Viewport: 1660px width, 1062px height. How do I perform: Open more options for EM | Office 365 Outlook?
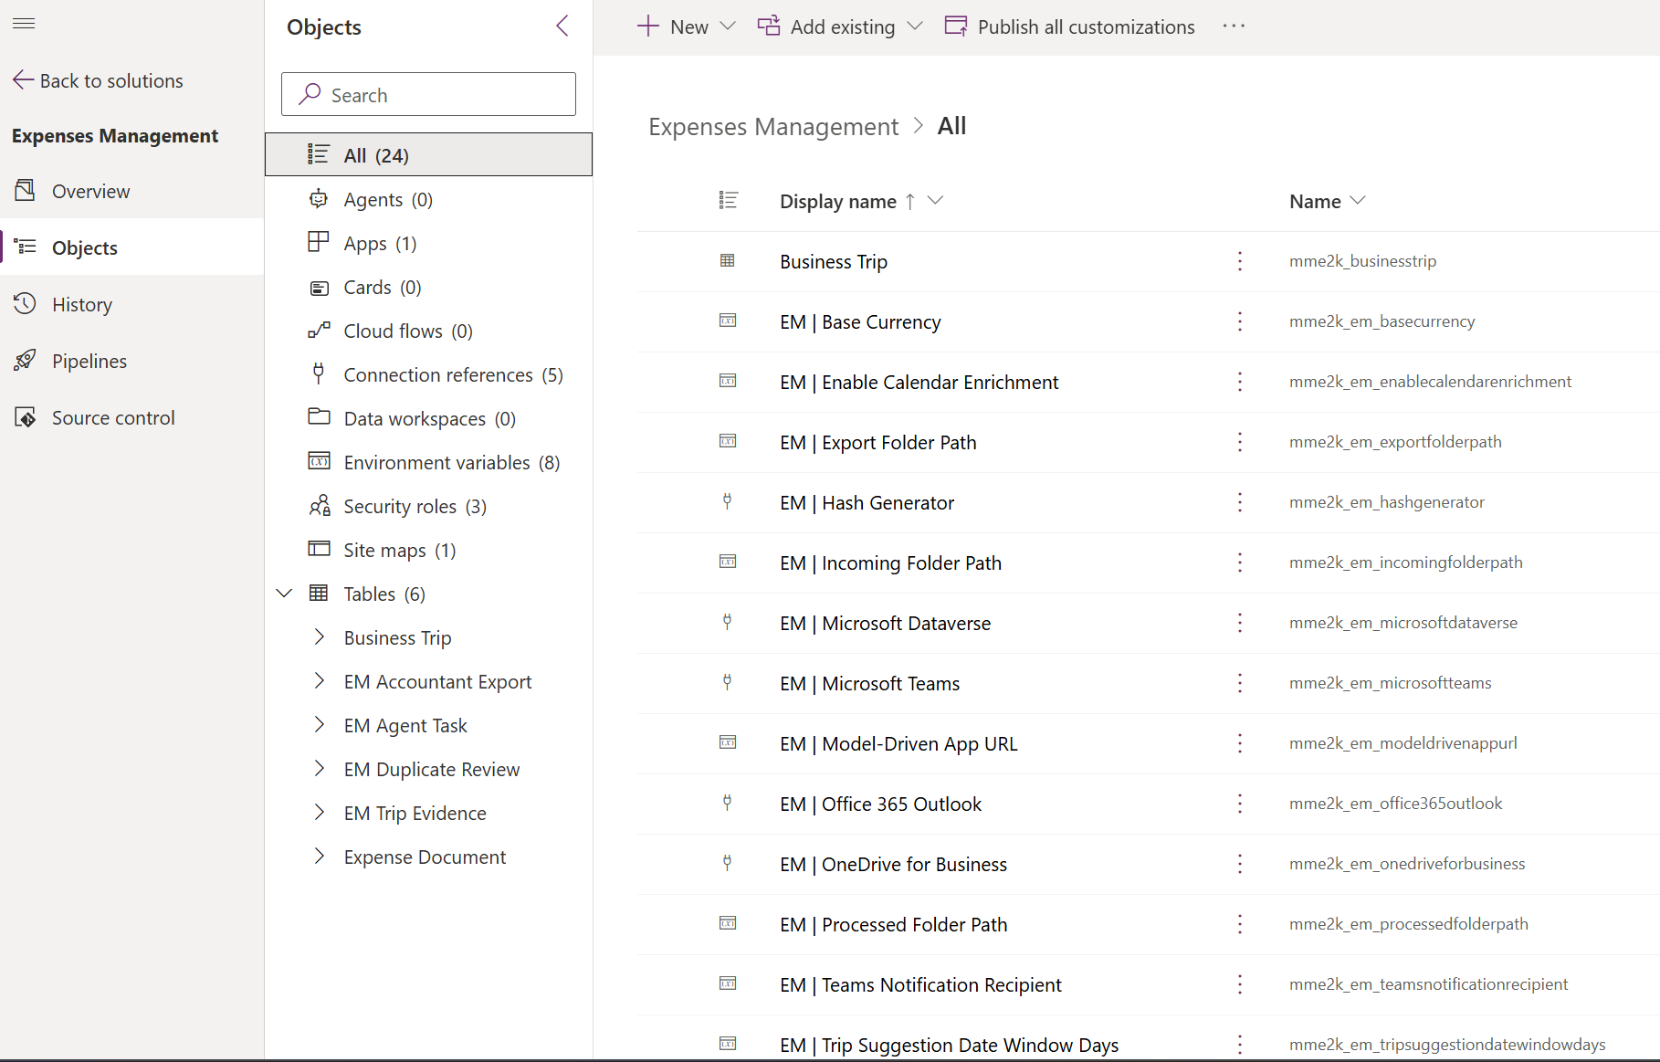(x=1240, y=804)
